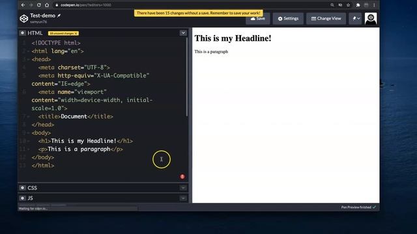Screen dimensions: 417x234
Task: Bookmark this page with star icon
Action: (x=348, y=5)
